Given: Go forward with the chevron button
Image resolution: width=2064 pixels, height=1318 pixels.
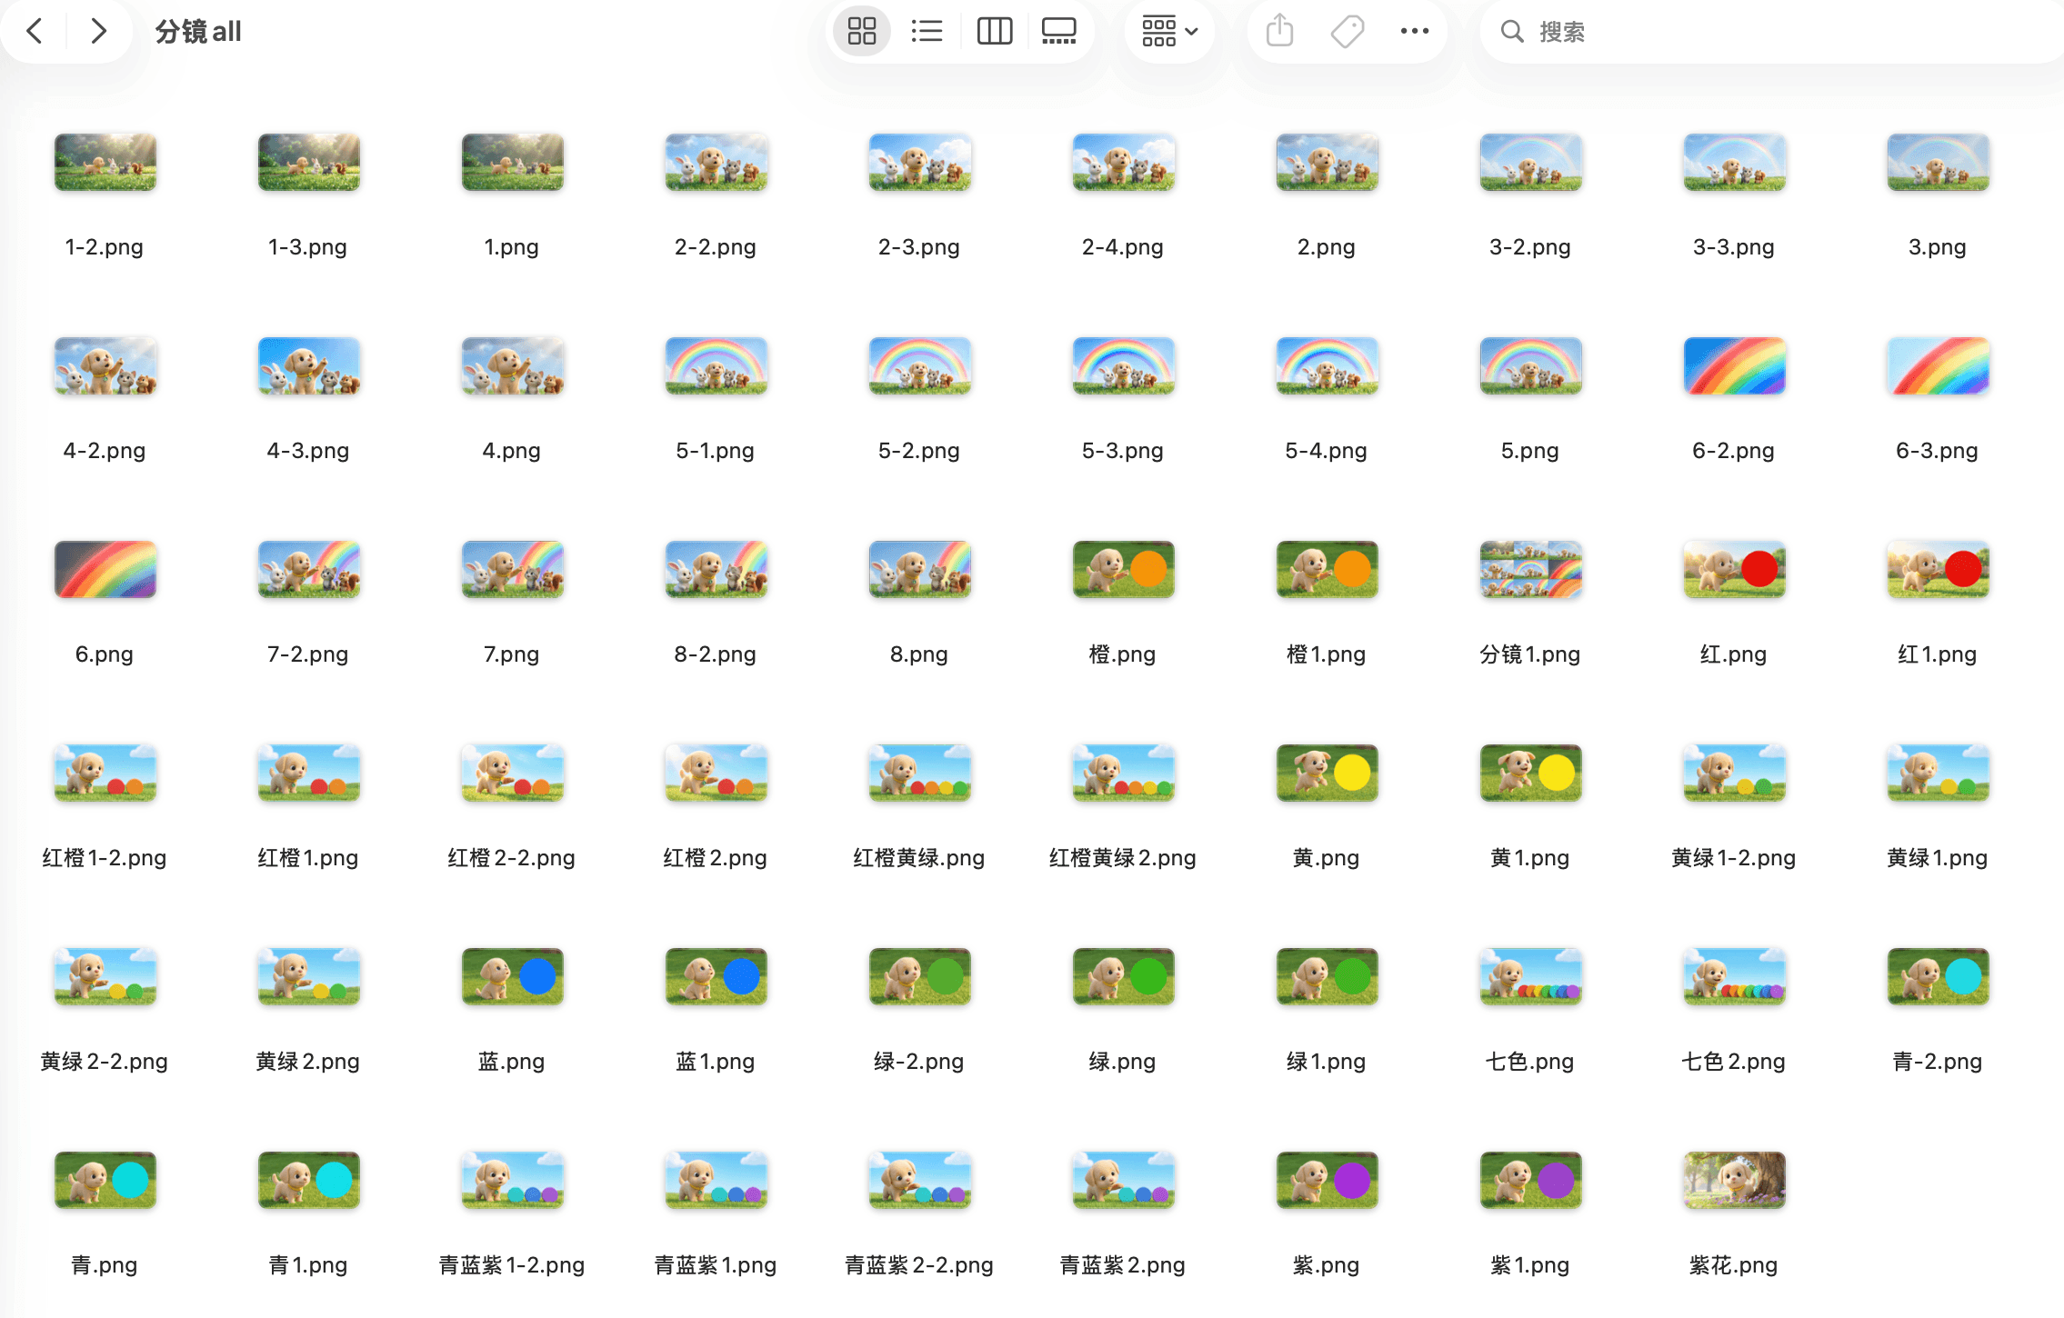Looking at the screenshot, I should point(98,32).
